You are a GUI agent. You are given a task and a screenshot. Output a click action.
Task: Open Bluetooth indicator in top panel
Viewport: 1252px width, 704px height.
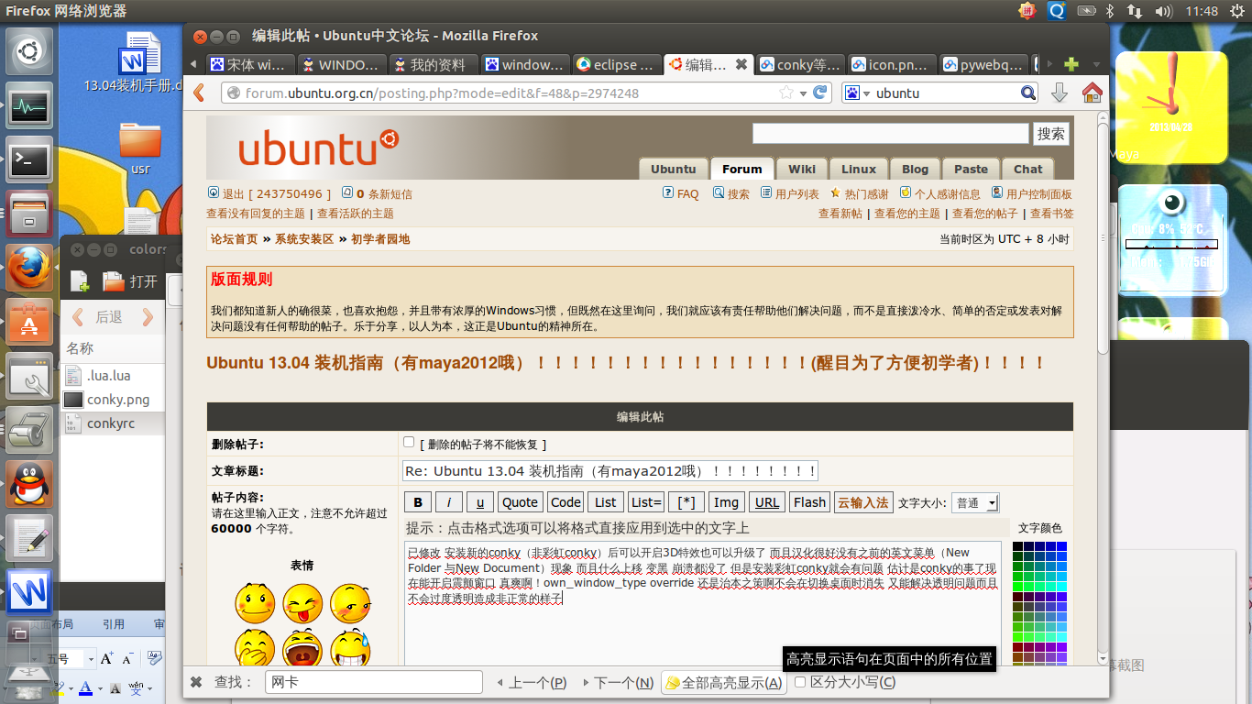tap(1108, 11)
